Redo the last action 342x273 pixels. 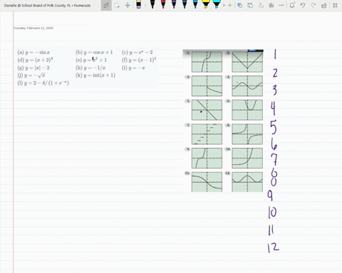(313, 5)
